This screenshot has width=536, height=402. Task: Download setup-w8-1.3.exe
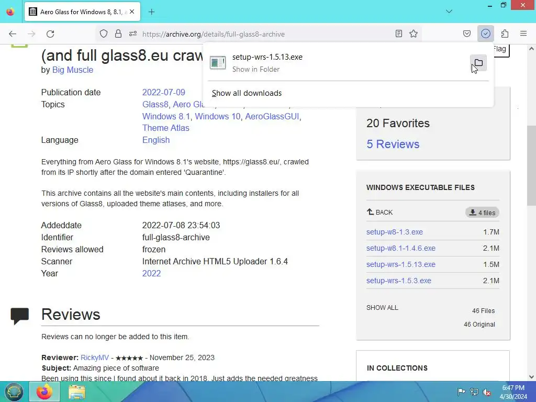click(x=395, y=232)
